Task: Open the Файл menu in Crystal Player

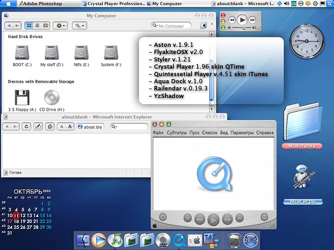Action: click(158, 133)
